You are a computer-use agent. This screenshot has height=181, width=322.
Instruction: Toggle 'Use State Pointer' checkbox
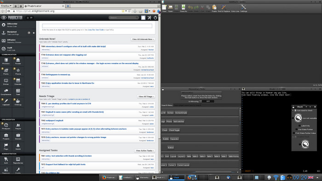tap(297, 130)
